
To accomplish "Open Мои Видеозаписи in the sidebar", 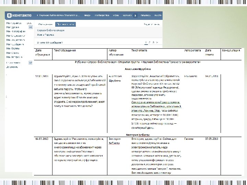I will (x=16, y=36).
